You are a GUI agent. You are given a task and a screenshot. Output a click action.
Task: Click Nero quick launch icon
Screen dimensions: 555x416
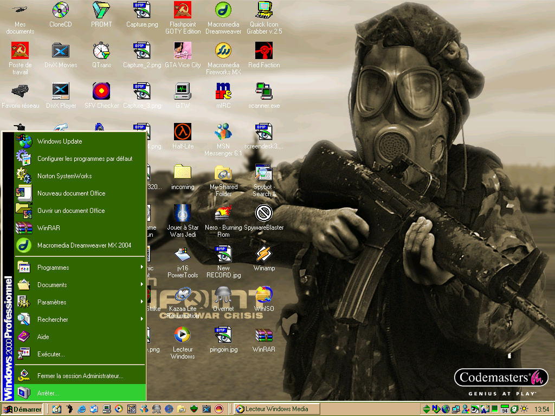pos(219,409)
